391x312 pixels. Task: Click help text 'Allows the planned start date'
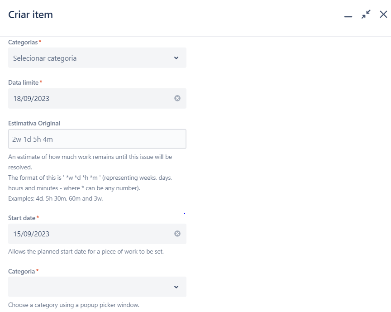coord(47,251)
